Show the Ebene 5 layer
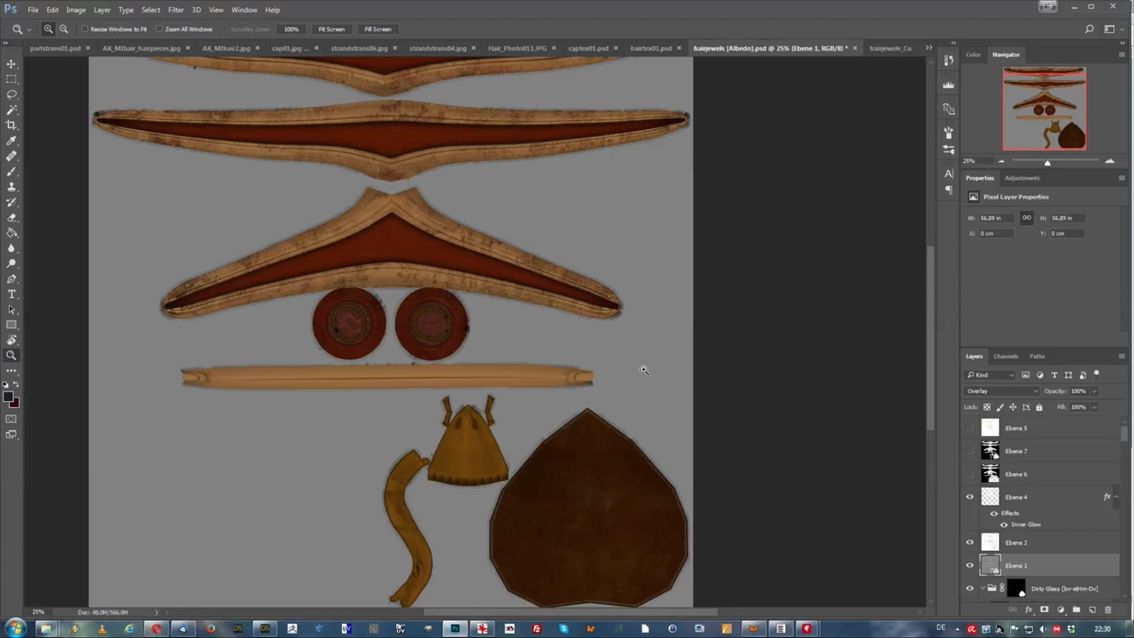Image resolution: width=1134 pixels, height=638 pixels. [969, 428]
